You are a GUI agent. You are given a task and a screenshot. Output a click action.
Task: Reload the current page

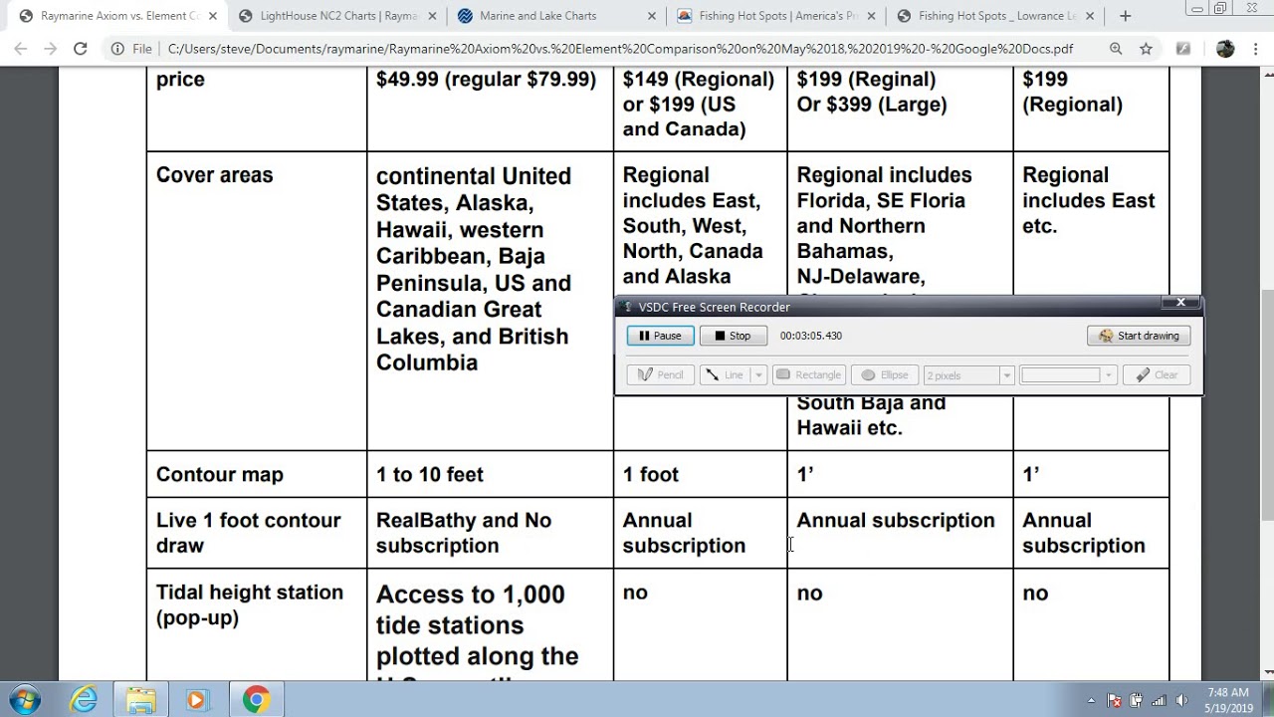[81, 48]
